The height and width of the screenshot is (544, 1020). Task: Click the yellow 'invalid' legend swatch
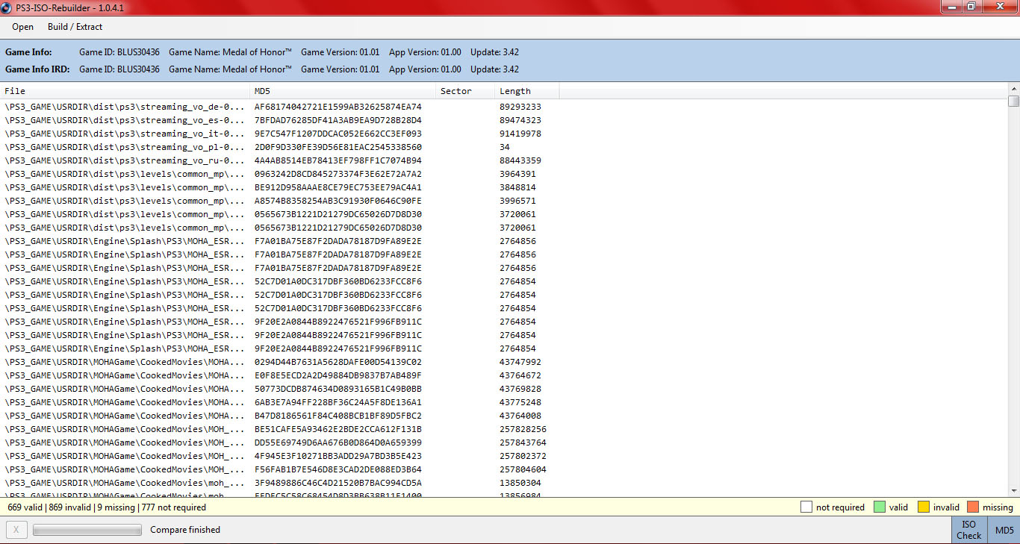point(923,507)
